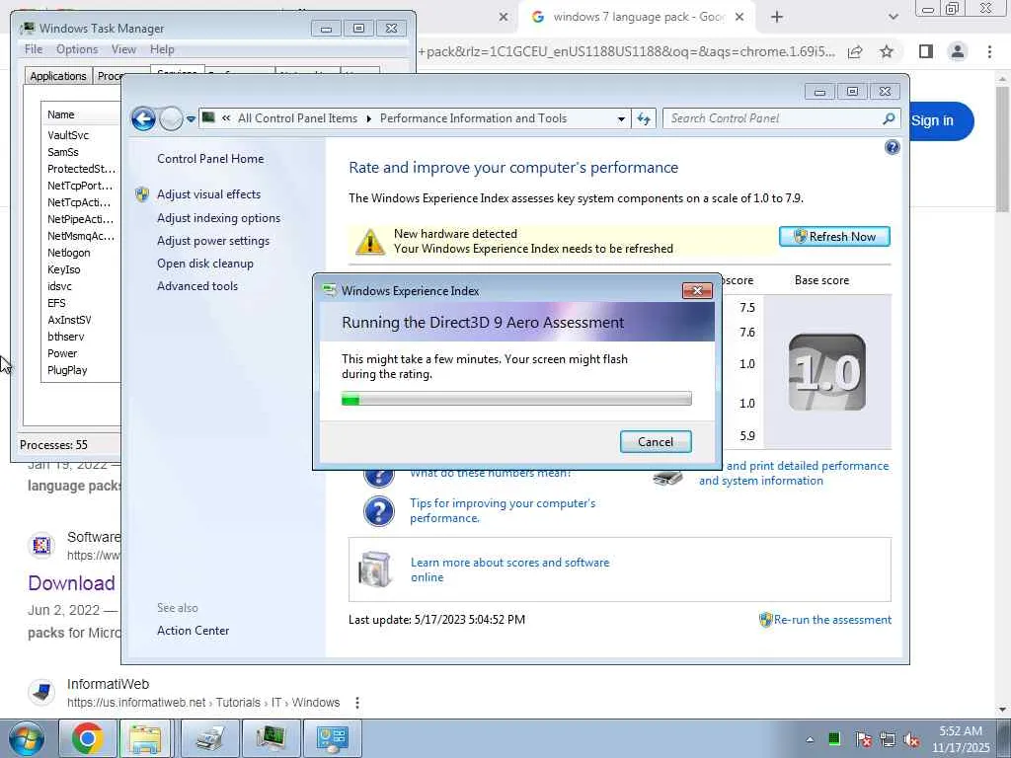
Task: Open the Task Manager Options menu
Action: pos(77,49)
